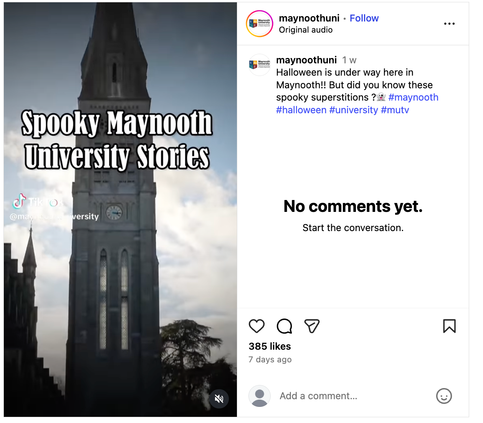Open the comment icon below the post
The image size is (483, 423).
(284, 326)
